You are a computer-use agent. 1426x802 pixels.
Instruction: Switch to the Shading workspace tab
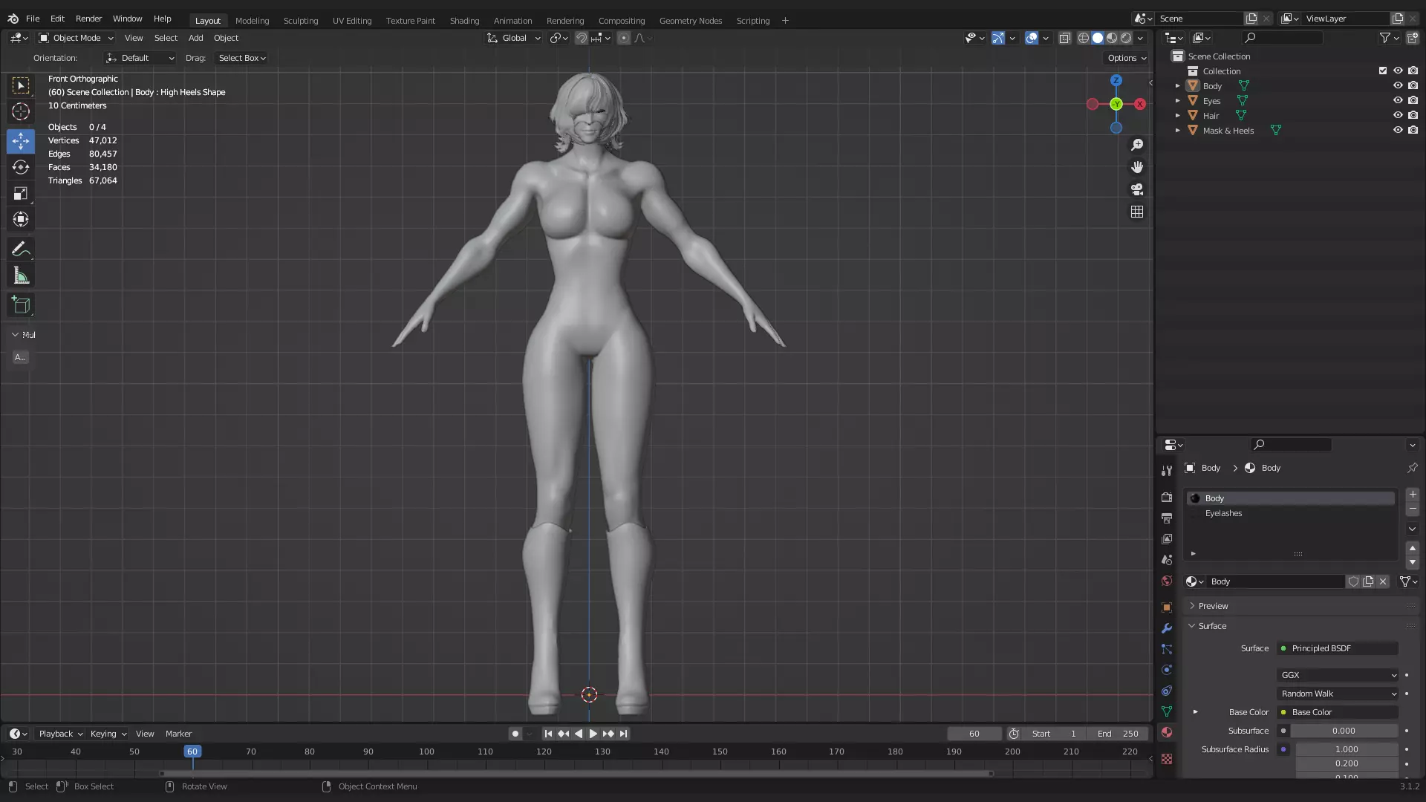point(464,21)
